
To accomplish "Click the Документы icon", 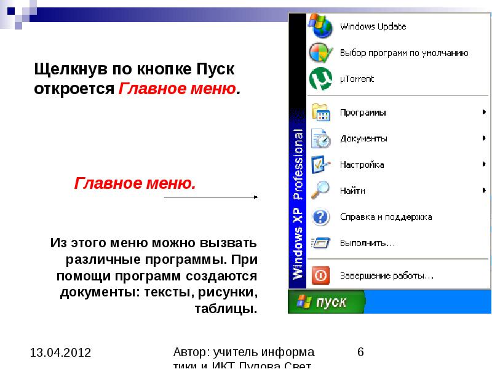I will (320, 138).
